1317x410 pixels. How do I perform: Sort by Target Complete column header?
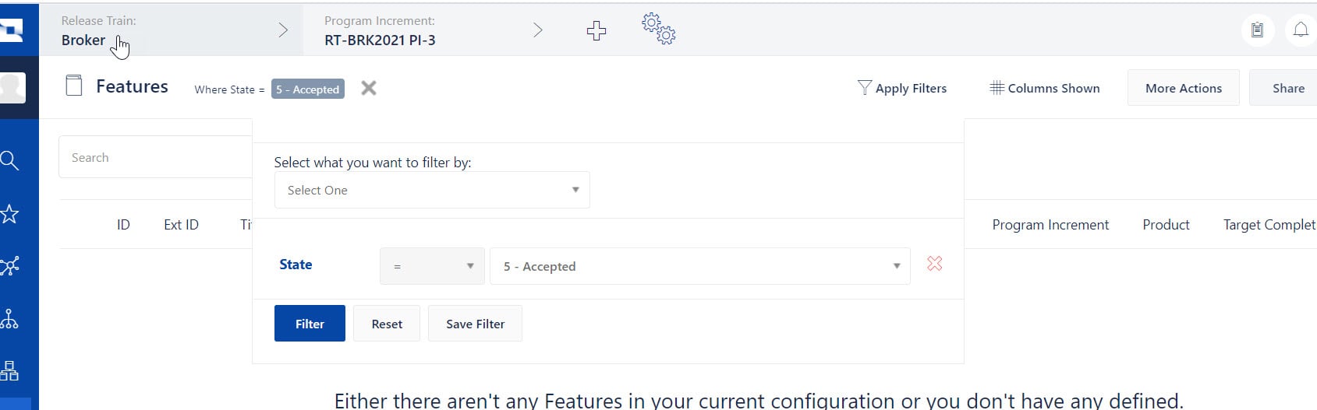pyautogui.click(x=1269, y=225)
